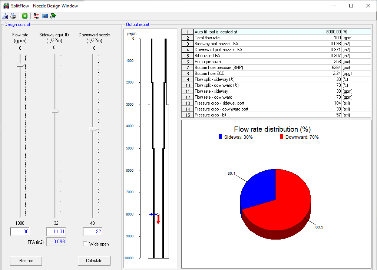The height and width of the screenshot is (270, 377).
Task: Click the green book help icon
Action: [x=53, y=16]
